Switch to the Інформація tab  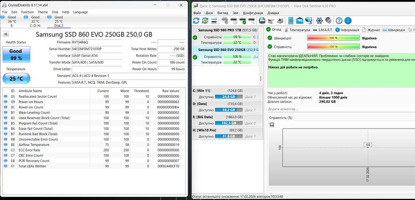pyautogui.click(x=347, y=30)
